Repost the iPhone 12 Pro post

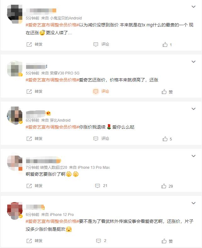pyautogui.click(x=35, y=241)
